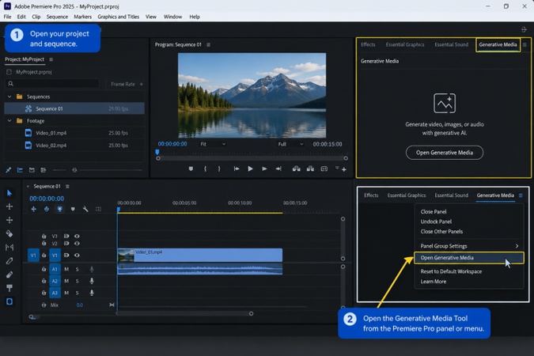
Task: Adjust the Project panel thumbnail zoom slider
Action: tap(74, 169)
